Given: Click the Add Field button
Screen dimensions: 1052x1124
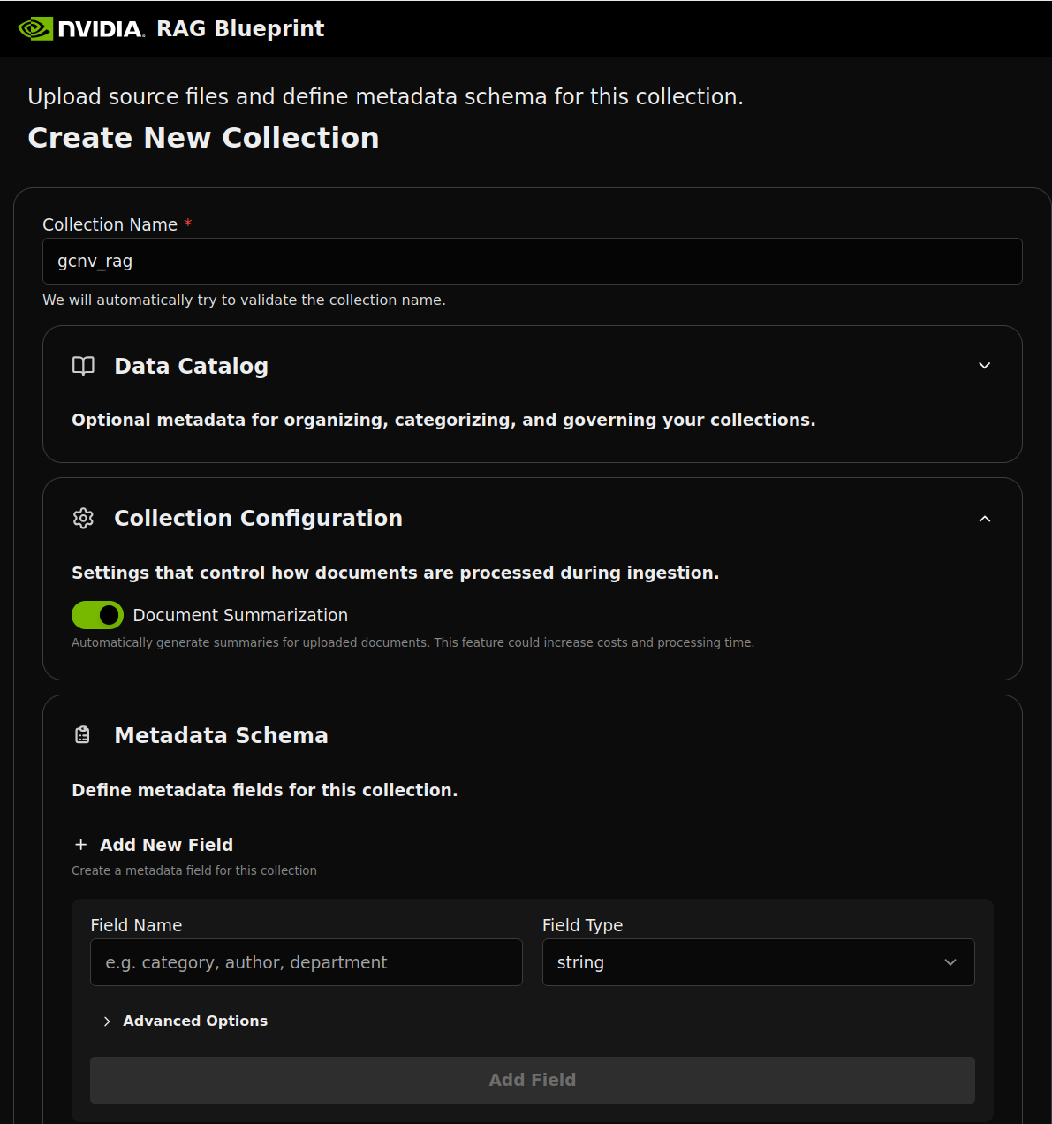Looking at the screenshot, I should point(533,1080).
